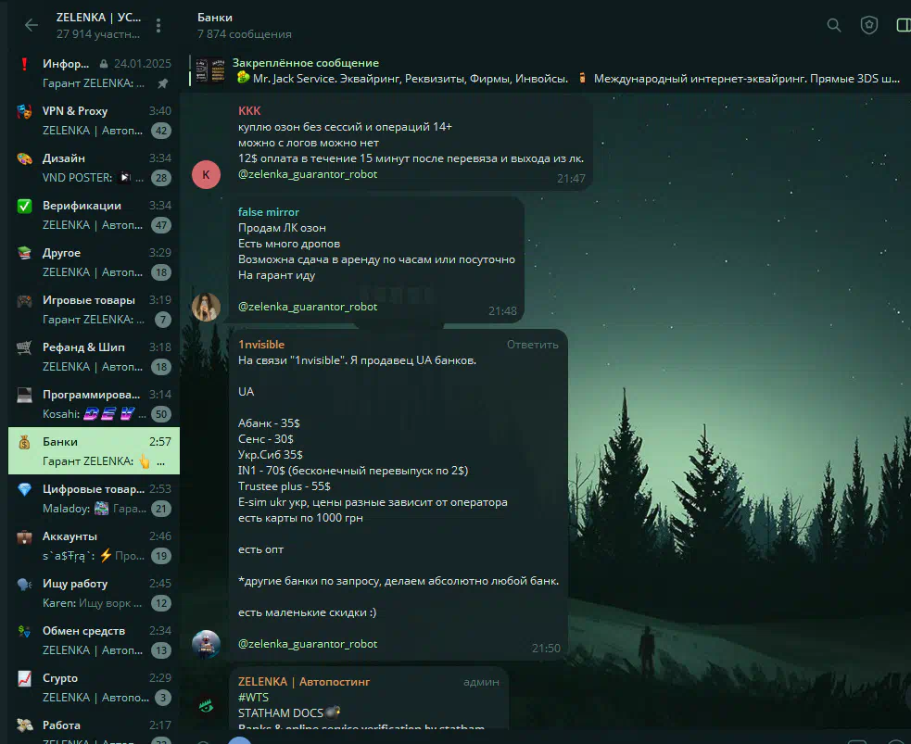Click the text "STATHAM DOCS"

pos(281,713)
